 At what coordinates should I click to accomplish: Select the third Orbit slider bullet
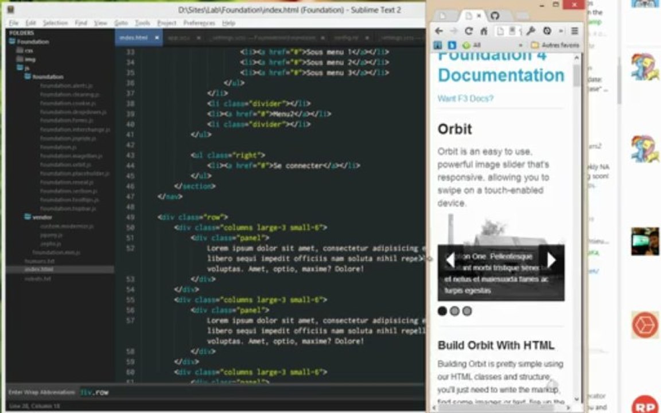pos(467,311)
